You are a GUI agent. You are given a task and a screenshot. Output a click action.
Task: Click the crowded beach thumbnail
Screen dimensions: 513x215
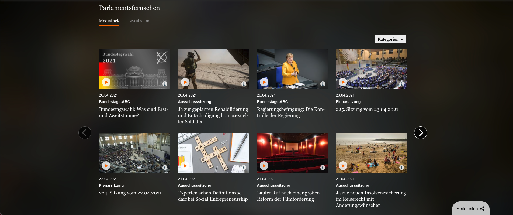pyautogui.click(x=371, y=153)
